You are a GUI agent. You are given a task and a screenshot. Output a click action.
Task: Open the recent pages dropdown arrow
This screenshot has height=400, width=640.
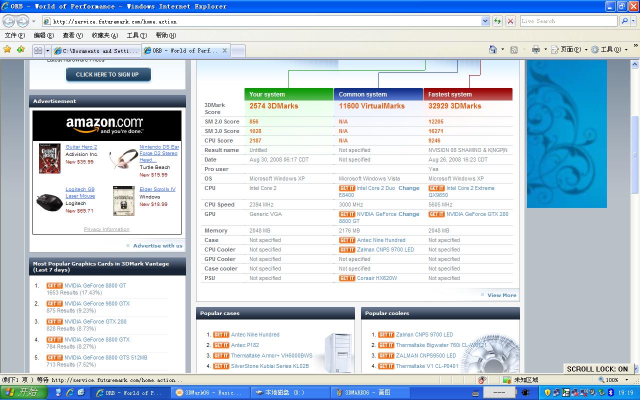[x=33, y=21]
